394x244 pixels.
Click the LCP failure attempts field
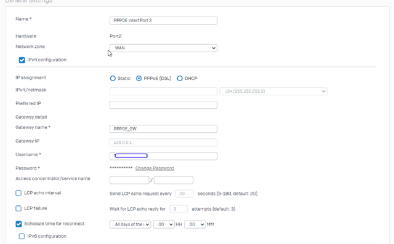point(179,209)
